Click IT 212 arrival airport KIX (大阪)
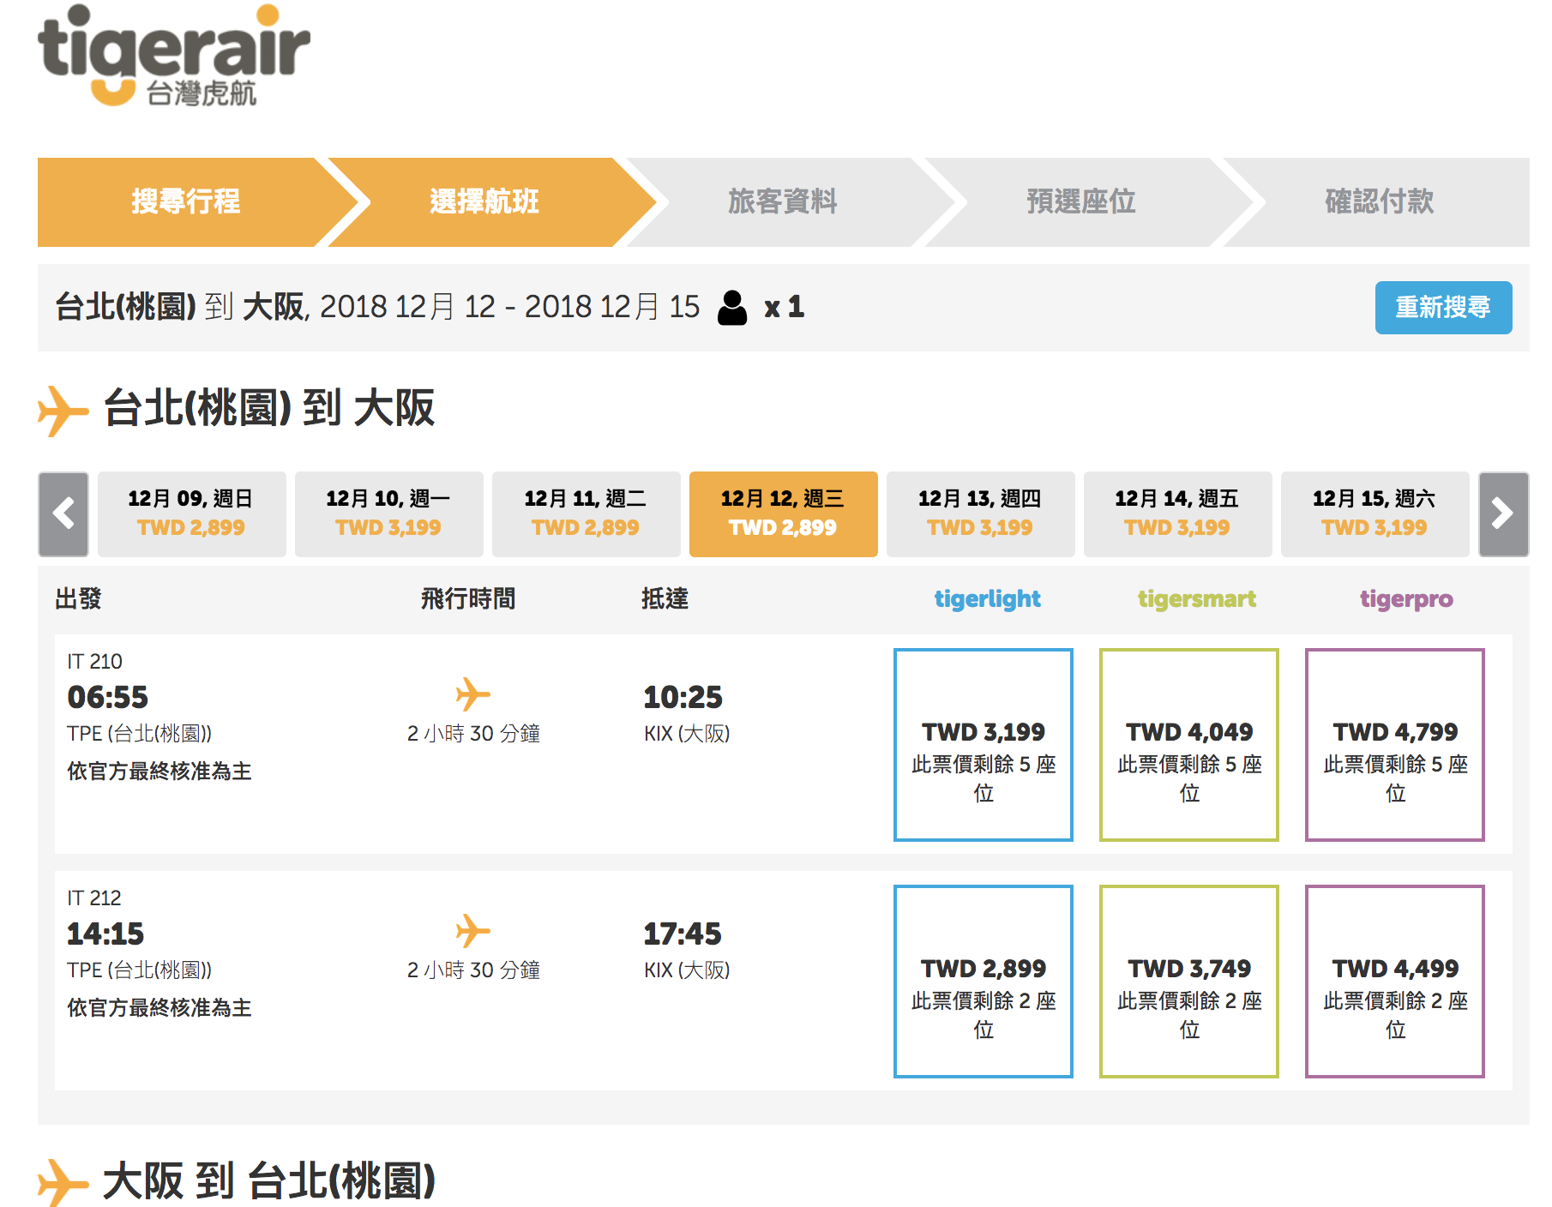This screenshot has width=1552, height=1207. [687, 970]
